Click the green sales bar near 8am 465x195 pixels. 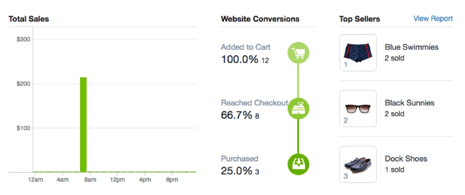(84, 125)
